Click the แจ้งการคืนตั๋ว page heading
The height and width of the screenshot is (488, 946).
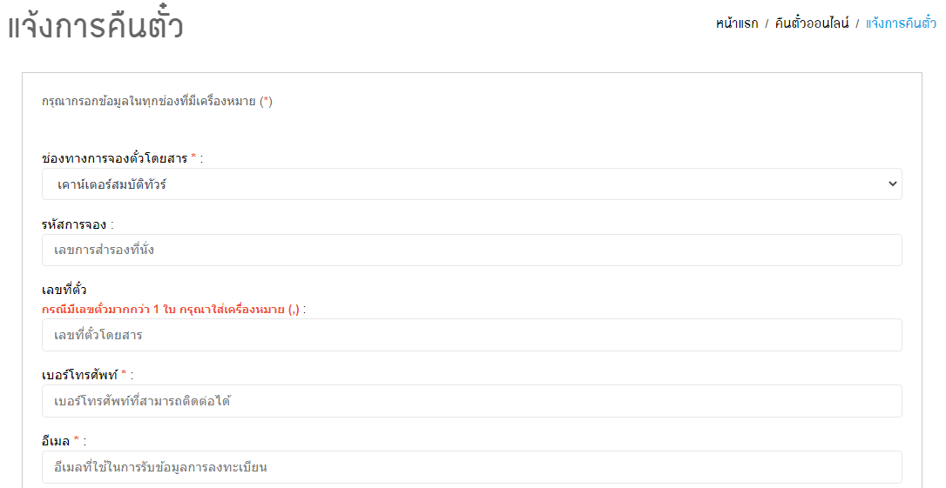pos(95,25)
